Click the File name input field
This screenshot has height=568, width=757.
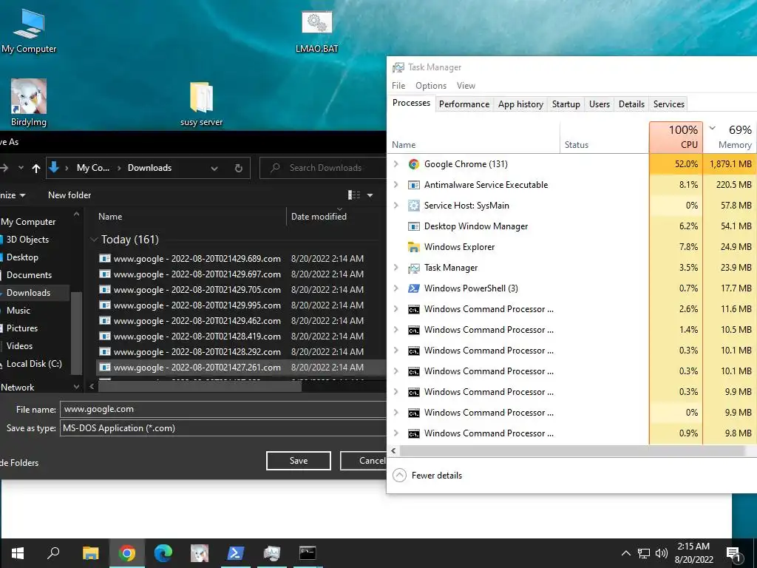point(223,409)
